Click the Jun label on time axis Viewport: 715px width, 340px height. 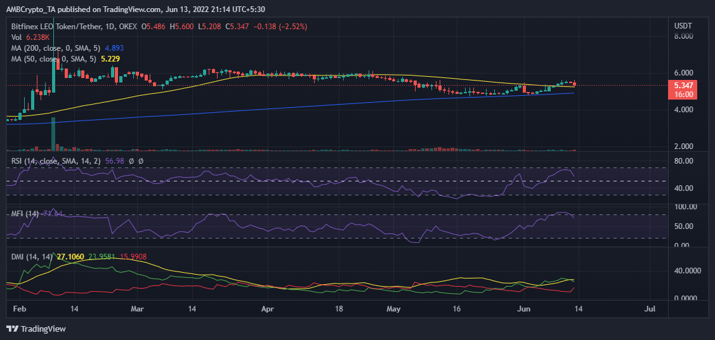[524, 309]
